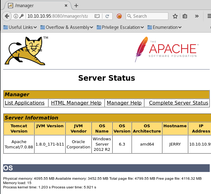Expand Overflow & Assembly bookmark folder
The height and width of the screenshot is (194, 211).
67,27
